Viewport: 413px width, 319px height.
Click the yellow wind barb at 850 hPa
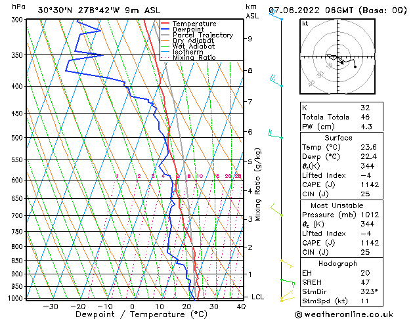click(x=287, y=264)
